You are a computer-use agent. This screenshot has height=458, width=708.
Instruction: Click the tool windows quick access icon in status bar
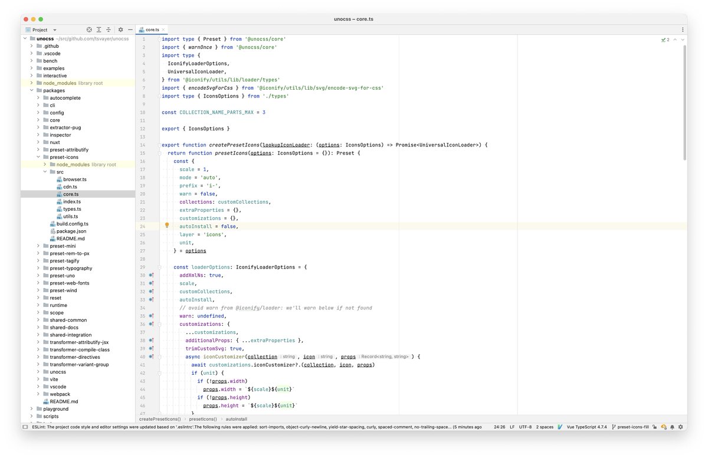[x=25, y=427]
